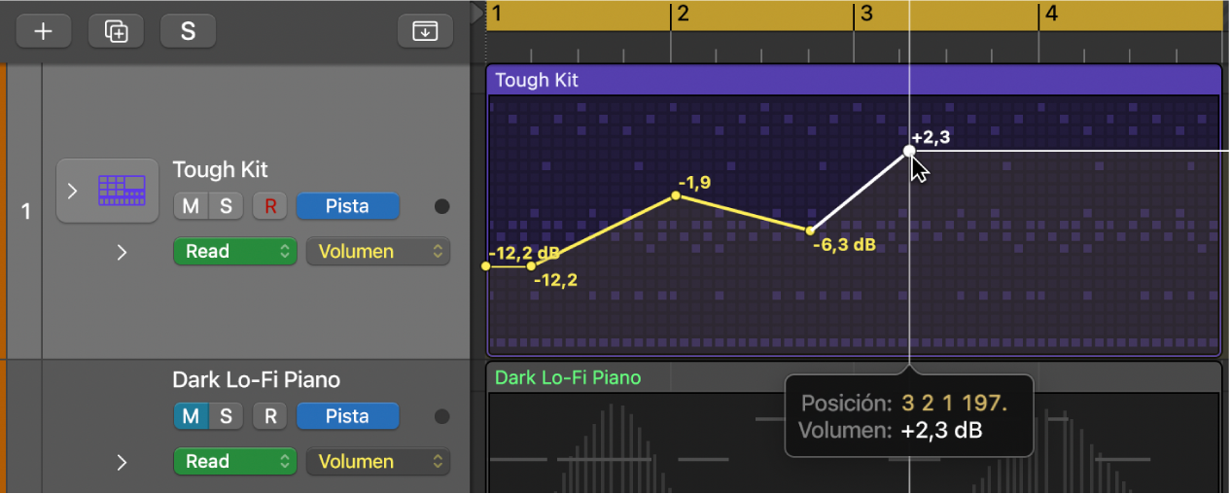1231x494 pixels.
Task: Select the -1,9 dB automation point
Action: click(676, 196)
